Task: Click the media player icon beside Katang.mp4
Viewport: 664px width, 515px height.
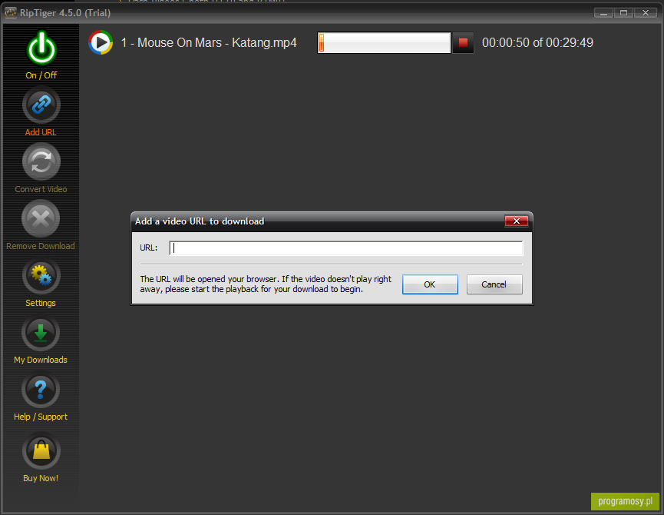Action: [101, 42]
